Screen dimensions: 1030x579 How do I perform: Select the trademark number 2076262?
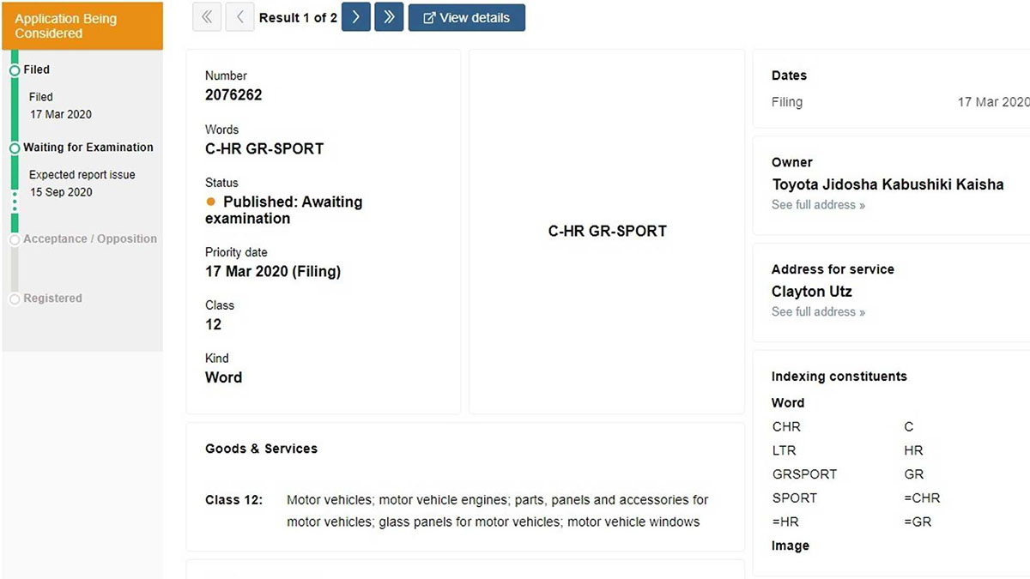[x=233, y=95]
